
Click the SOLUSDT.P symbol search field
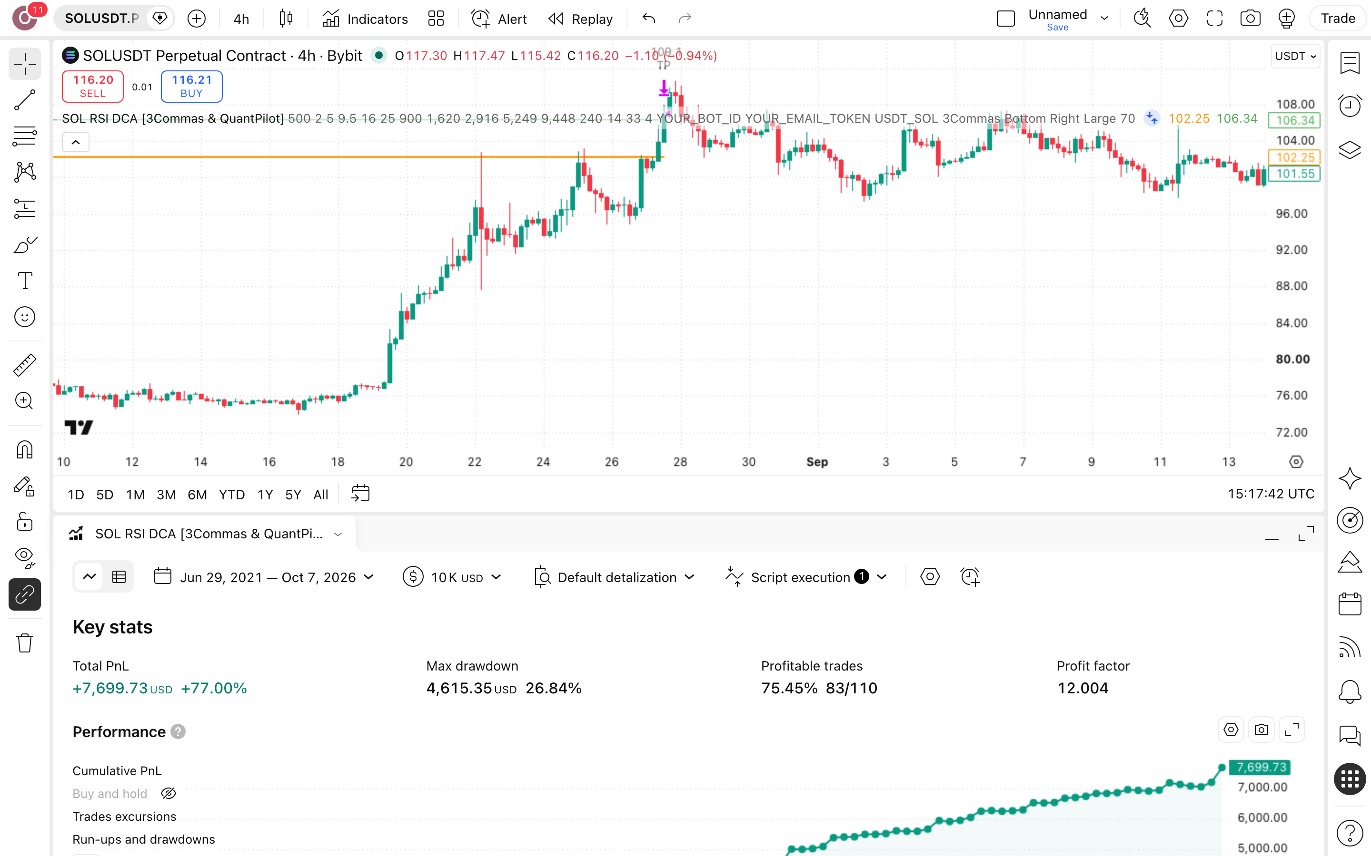[x=102, y=18]
